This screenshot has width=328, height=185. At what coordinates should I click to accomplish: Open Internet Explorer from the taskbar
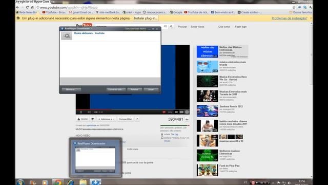(x=71, y=182)
